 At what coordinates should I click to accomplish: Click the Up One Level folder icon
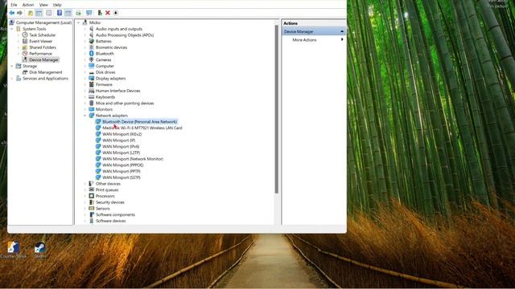(31, 13)
